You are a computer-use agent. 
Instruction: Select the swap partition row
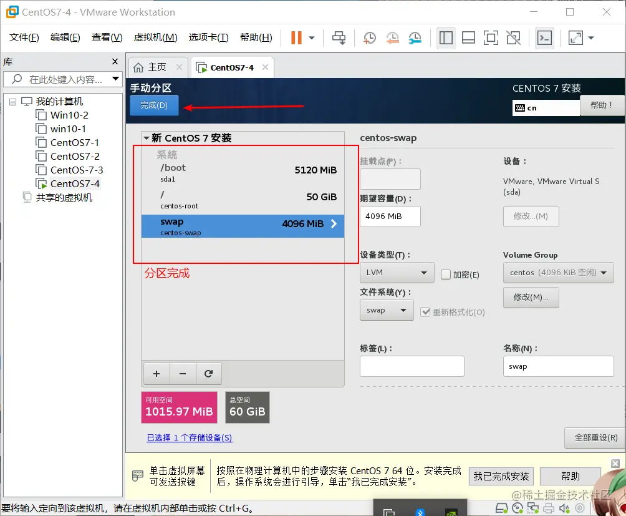pos(243,226)
